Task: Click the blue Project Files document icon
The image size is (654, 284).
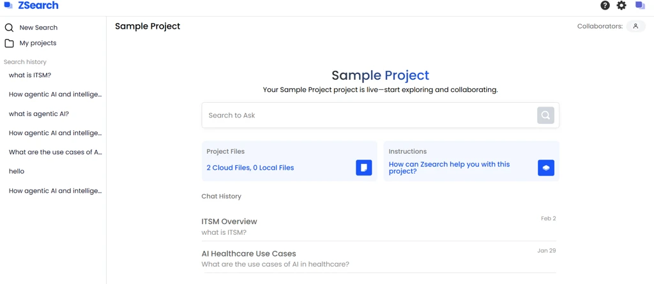Action: (x=364, y=168)
